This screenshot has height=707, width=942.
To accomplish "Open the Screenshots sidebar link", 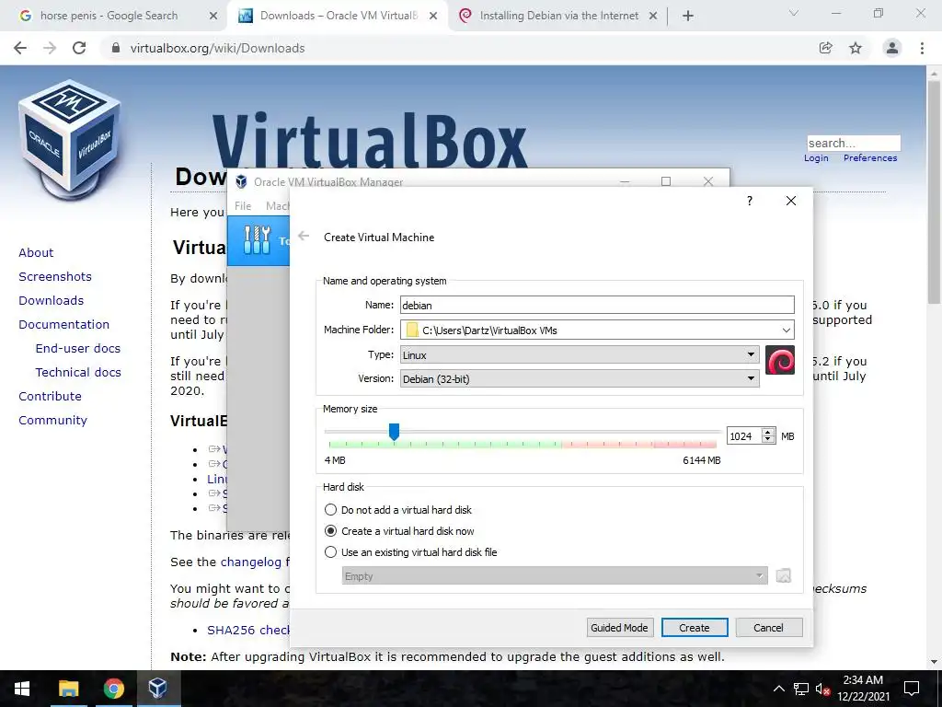I will pyautogui.click(x=55, y=276).
